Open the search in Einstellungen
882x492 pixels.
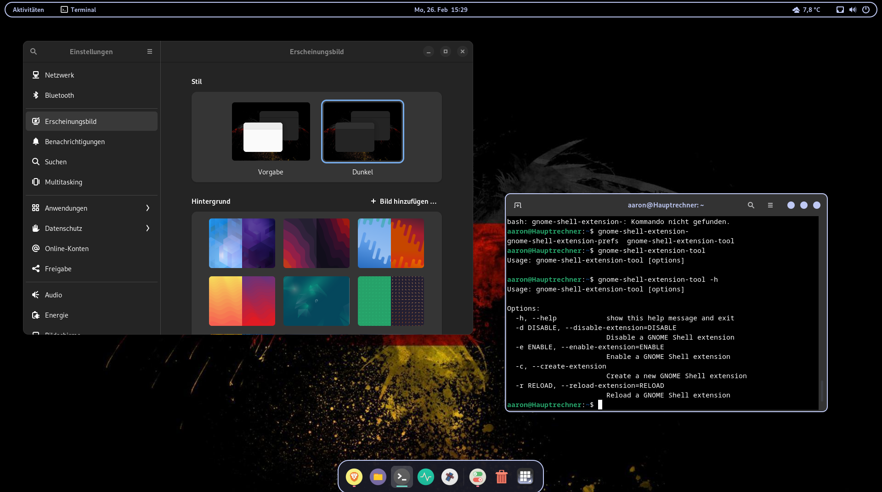pyautogui.click(x=34, y=51)
